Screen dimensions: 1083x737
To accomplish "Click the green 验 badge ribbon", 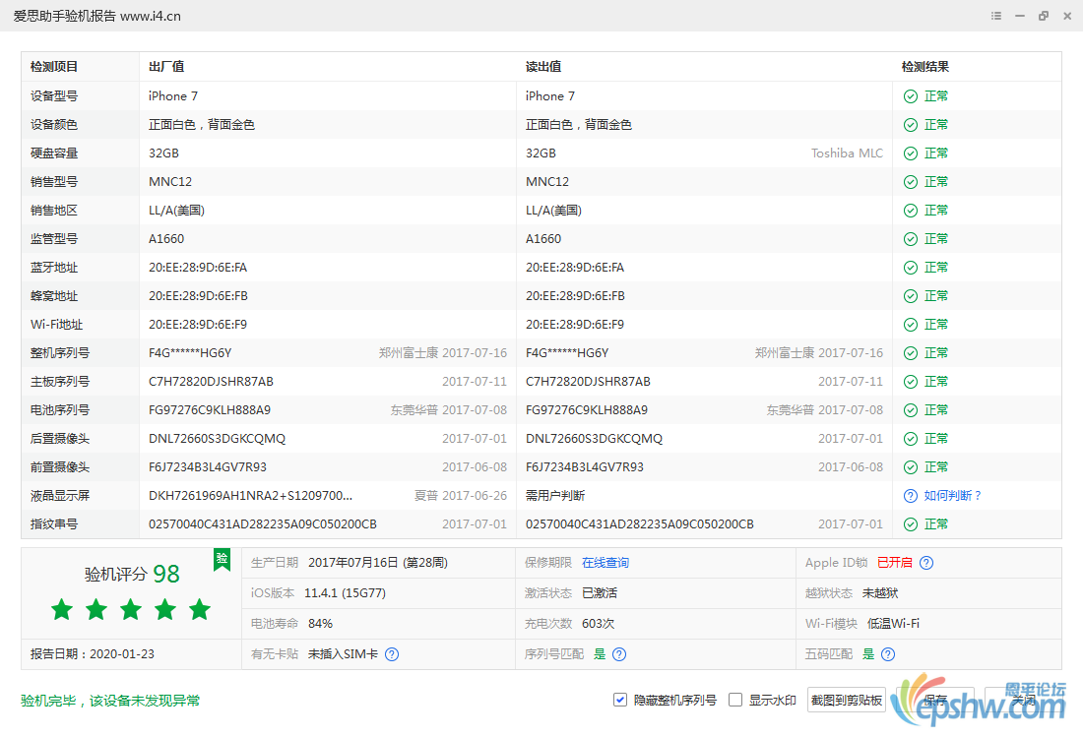I will pyautogui.click(x=222, y=560).
